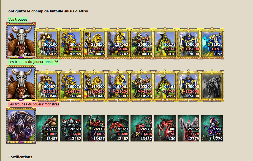Click the Vos troupes green label
This screenshot has width=253, height=161.
18,19
